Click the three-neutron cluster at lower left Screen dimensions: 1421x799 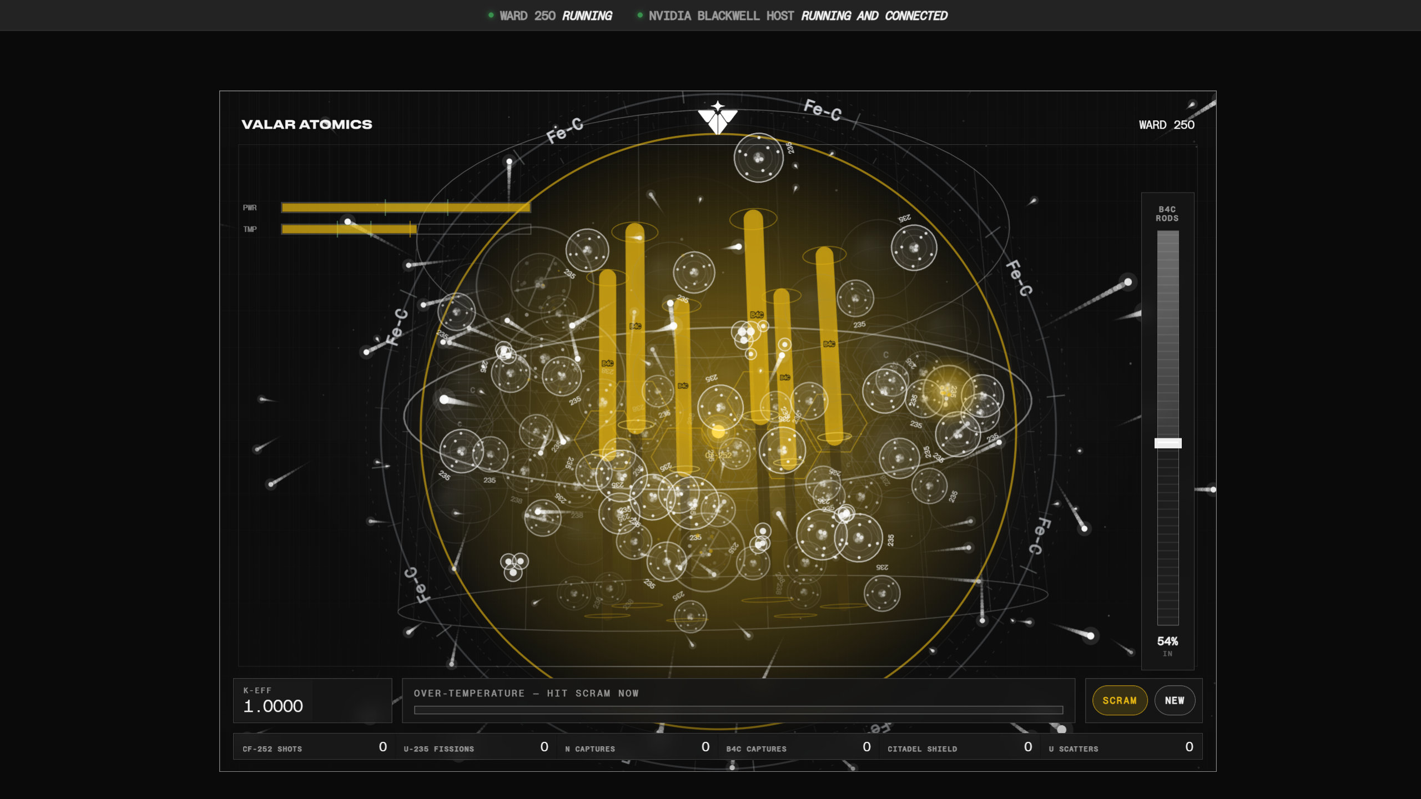click(513, 567)
